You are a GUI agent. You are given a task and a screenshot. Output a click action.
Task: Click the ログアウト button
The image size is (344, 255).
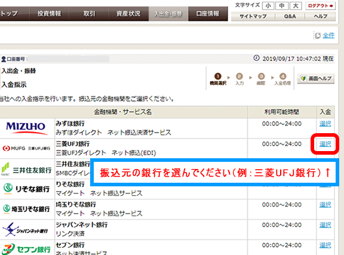pyautogui.click(x=320, y=6)
